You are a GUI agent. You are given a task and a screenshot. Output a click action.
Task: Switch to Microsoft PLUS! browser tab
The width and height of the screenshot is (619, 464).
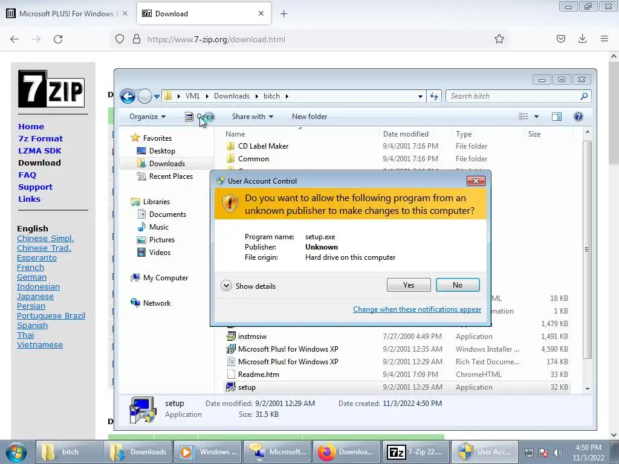click(68, 13)
